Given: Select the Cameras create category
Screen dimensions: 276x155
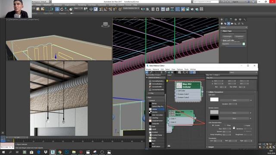Looking at the screenshot, I should click(x=232, y=24).
